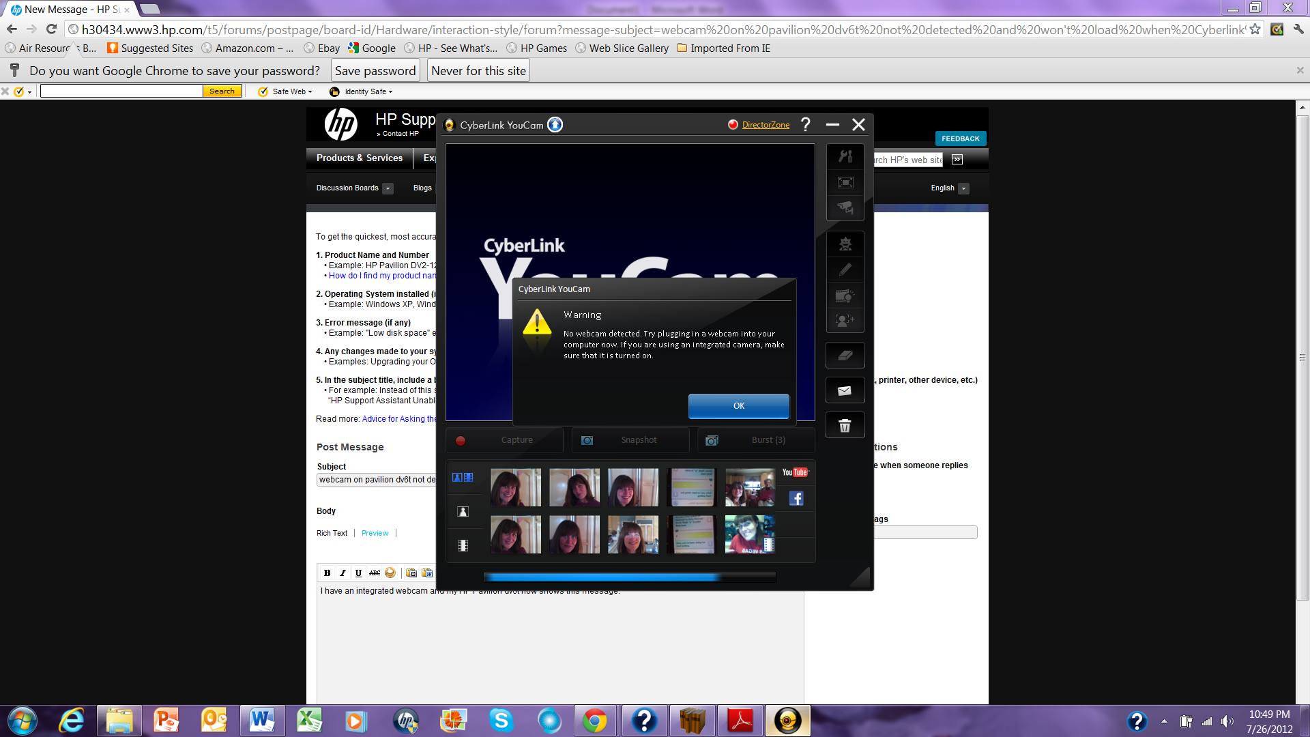Share to Facebook icon
Image resolution: width=1310 pixels, height=737 pixels.
(796, 498)
